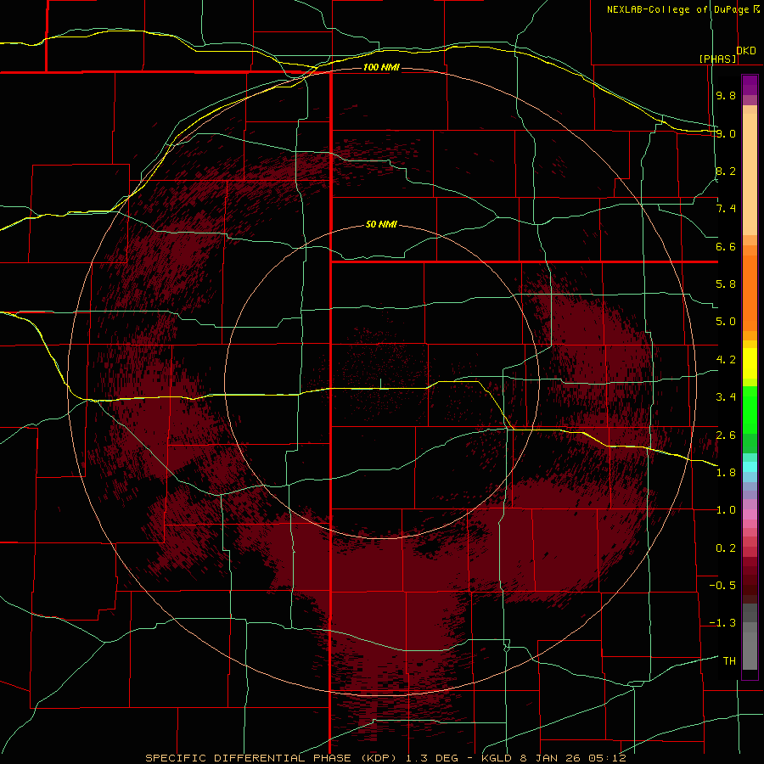764x764 pixels.
Task: Click the NEXLAB-College of DuPage credit text
Action: [x=677, y=9]
